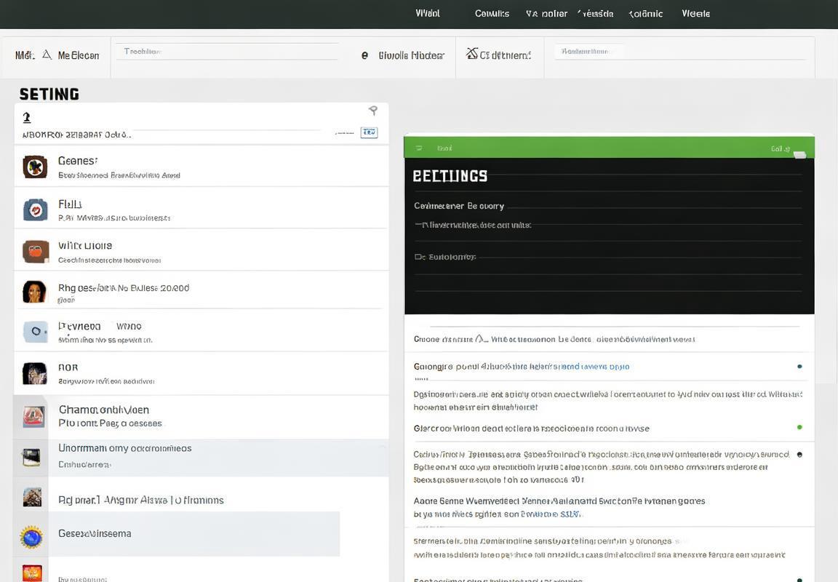Viewport: 838px width, 582px height.
Task: Select 'Va nolier' in the top navigation
Action: tap(546, 13)
